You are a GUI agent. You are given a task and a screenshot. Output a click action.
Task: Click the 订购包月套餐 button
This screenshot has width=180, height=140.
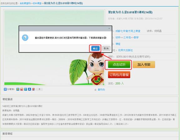(119, 75)
